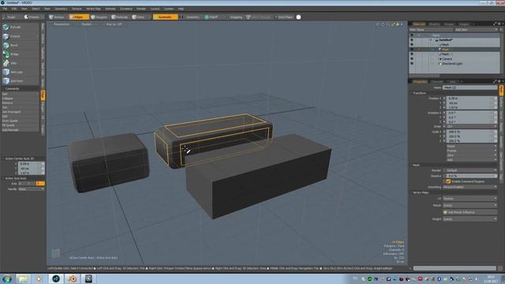The image size is (505, 284).
Task: Open the Texture menu
Action: click(x=77, y=9)
